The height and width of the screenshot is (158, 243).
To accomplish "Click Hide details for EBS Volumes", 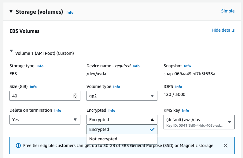I will [x=223, y=30].
